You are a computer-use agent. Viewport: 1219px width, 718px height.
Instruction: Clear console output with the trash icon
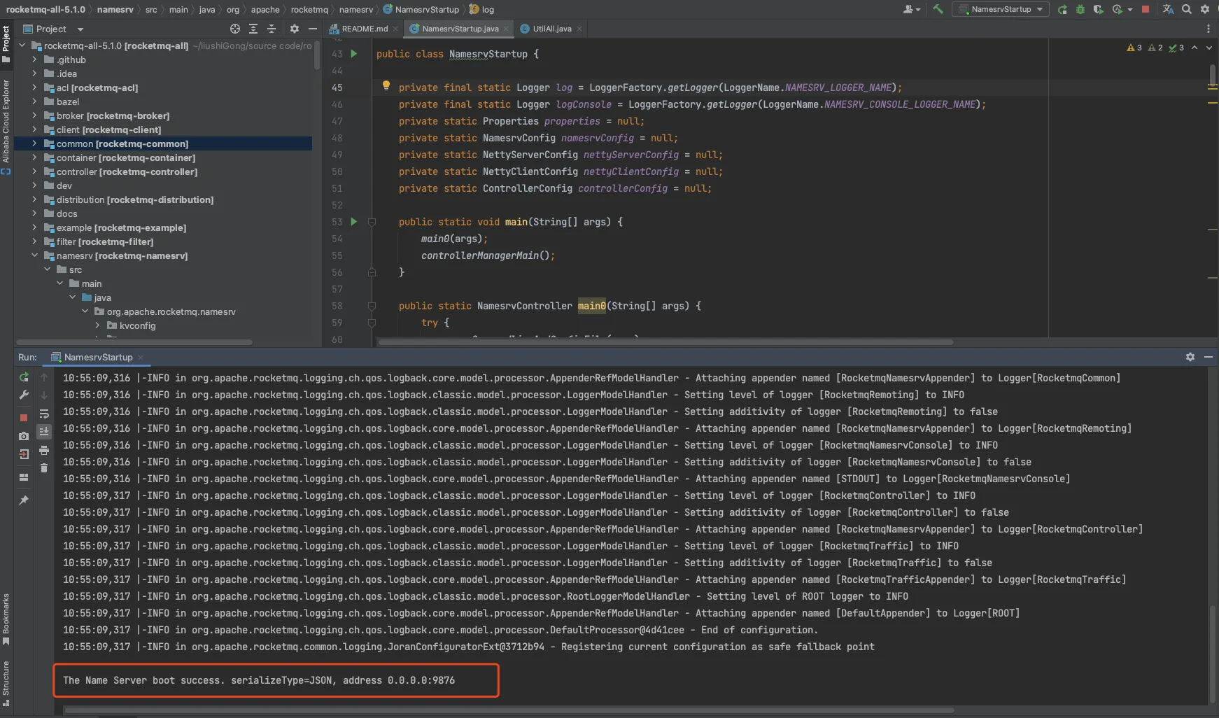(44, 468)
